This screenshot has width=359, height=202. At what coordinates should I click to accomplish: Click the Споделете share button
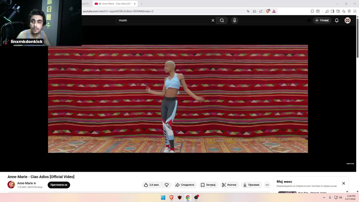click(x=185, y=185)
